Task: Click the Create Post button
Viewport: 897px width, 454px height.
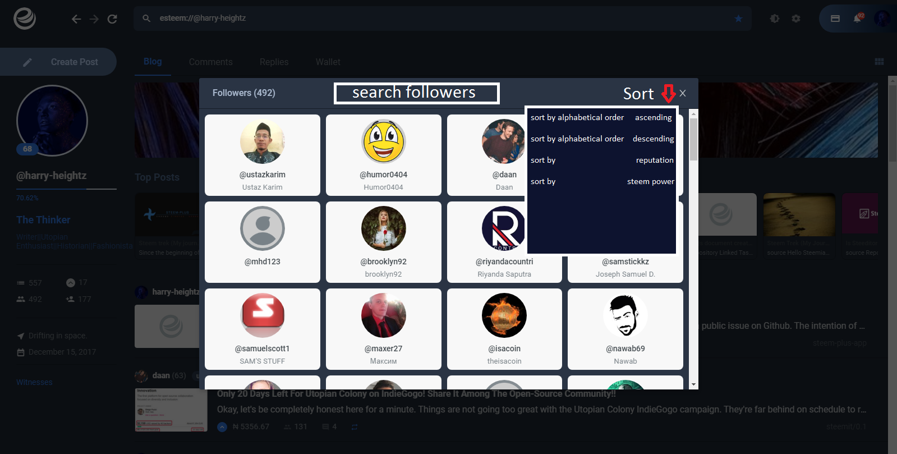Action: pos(58,62)
